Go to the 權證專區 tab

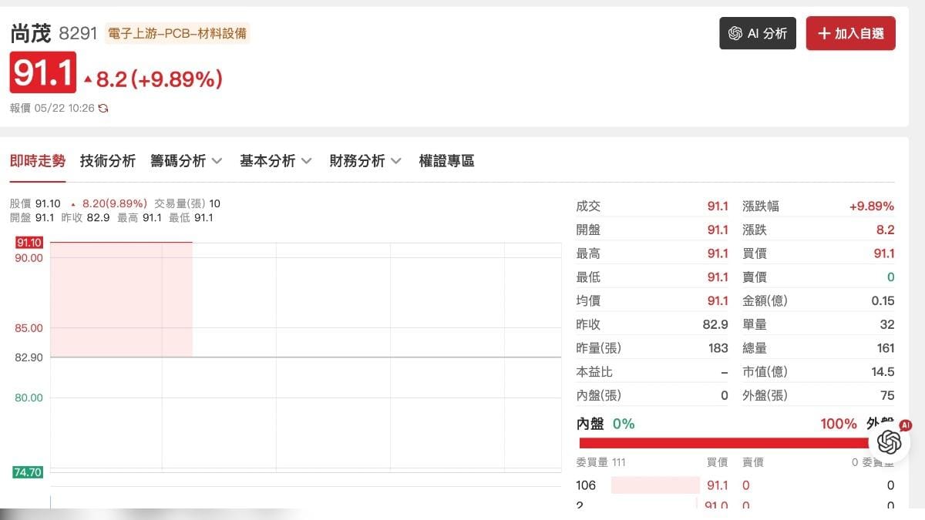coord(446,161)
